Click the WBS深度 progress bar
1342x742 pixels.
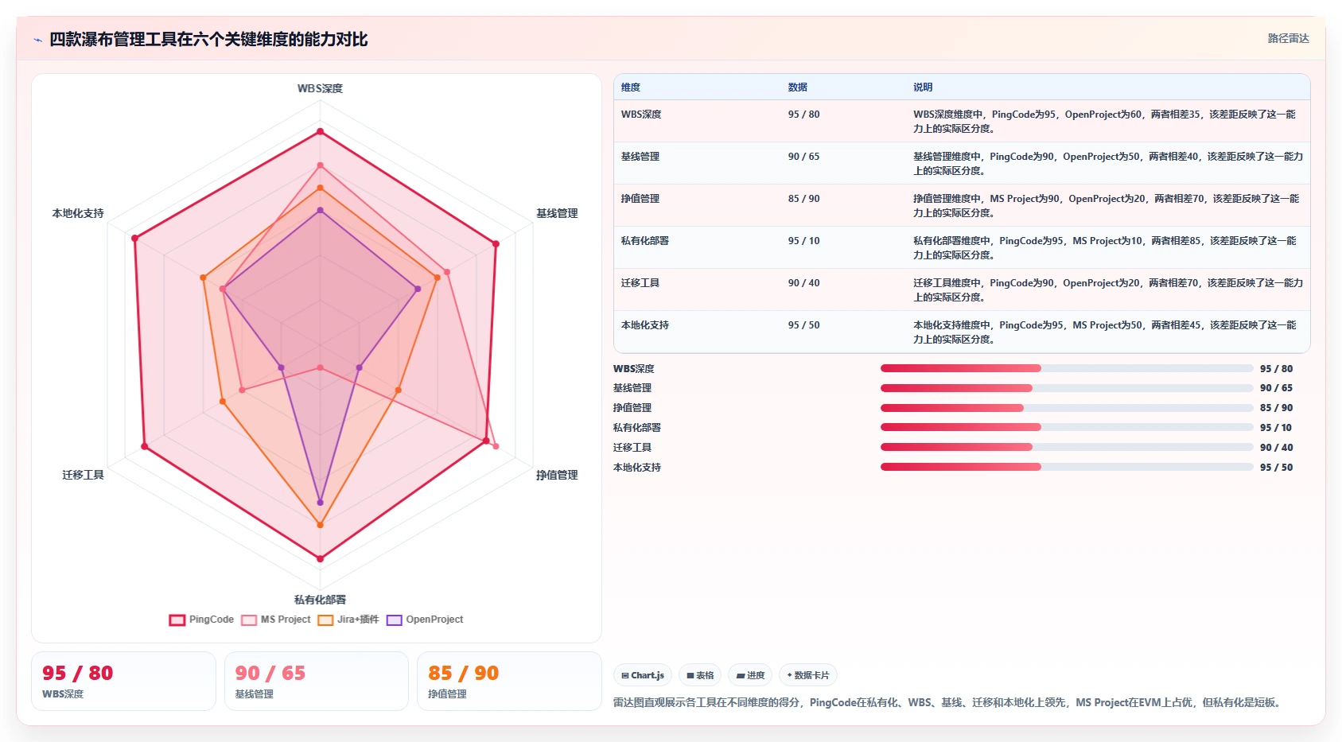1067,368
